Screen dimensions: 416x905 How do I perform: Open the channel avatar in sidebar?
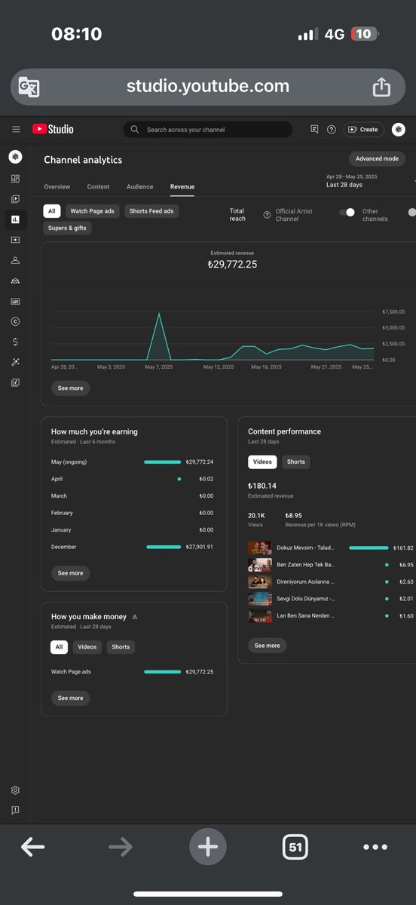15,158
